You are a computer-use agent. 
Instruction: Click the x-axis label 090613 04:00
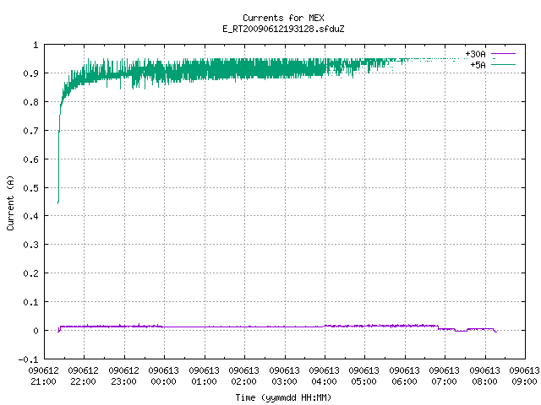coord(325,375)
